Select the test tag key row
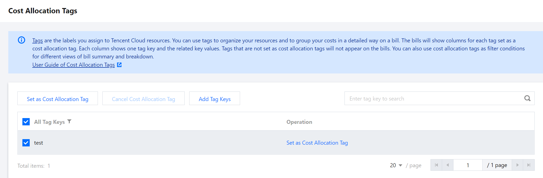The image size is (543, 178). pyautogui.click(x=151, y=143)
